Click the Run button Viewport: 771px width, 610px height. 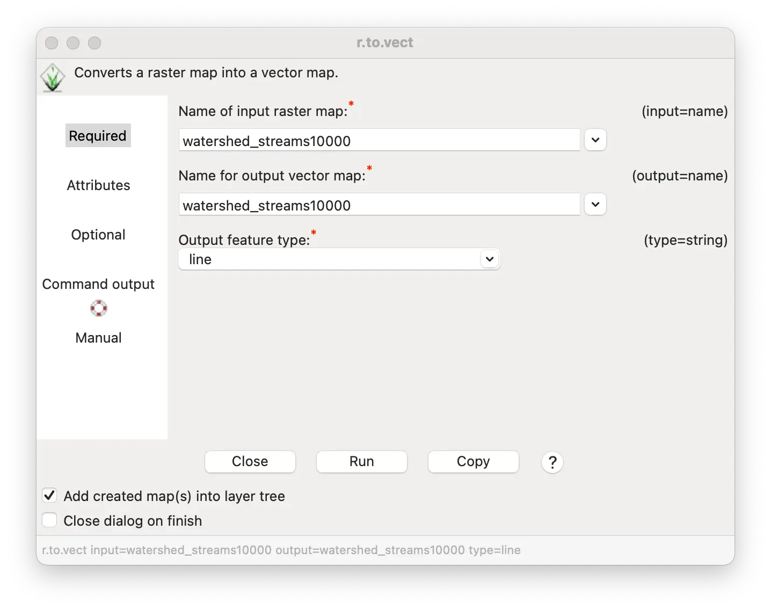coord(362,462)
